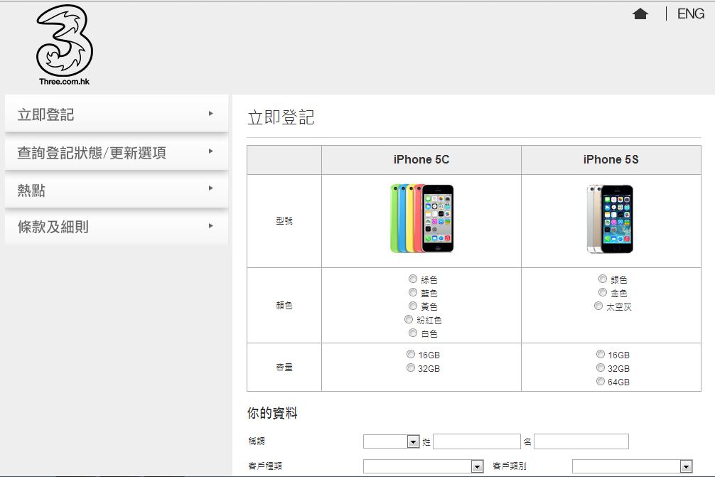Choose 32GB capacity for iPhone 5C
This screenshot has height=477, width=715.
click(411, 368)
